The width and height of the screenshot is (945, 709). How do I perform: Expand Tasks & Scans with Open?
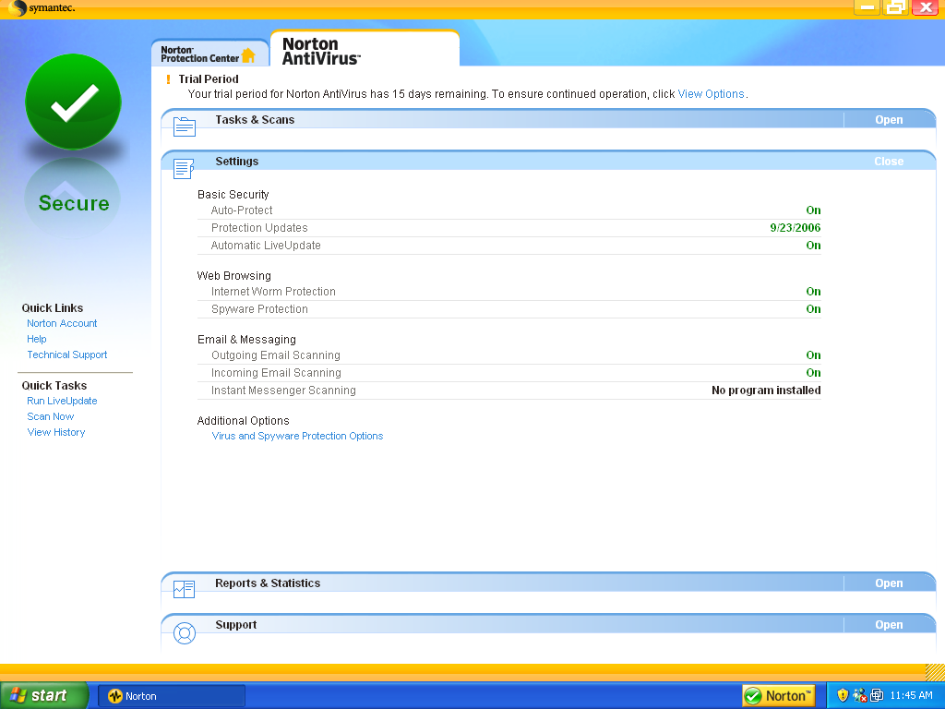tap(889, 120)
